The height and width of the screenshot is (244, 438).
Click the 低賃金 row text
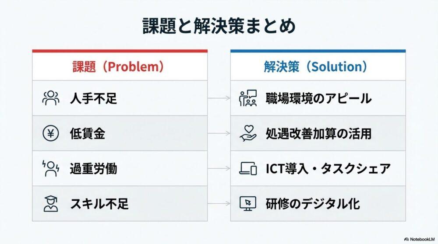pos(87,133)
